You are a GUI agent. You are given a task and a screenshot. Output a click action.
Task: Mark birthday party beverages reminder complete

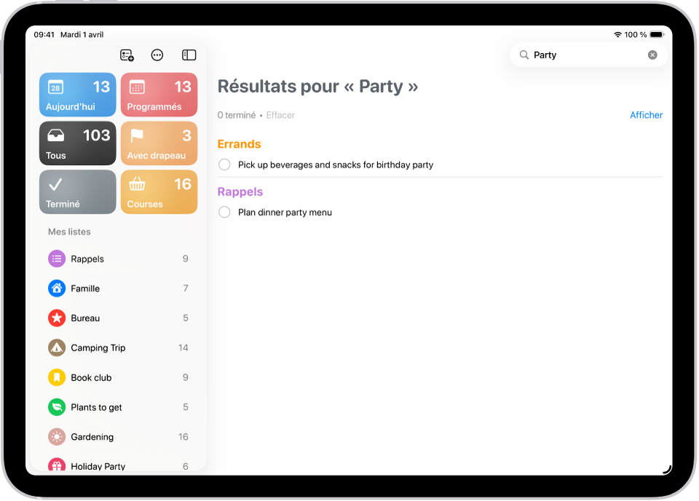[x=224, y=164]
